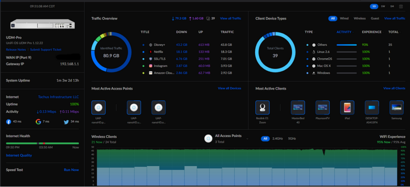Click the Reolink E1 Zoom camera icon

[x=262, y=107]
